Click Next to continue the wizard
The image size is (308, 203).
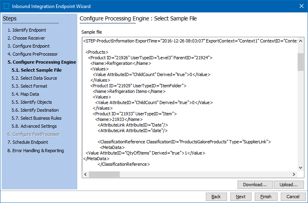[x=241, y=197]
